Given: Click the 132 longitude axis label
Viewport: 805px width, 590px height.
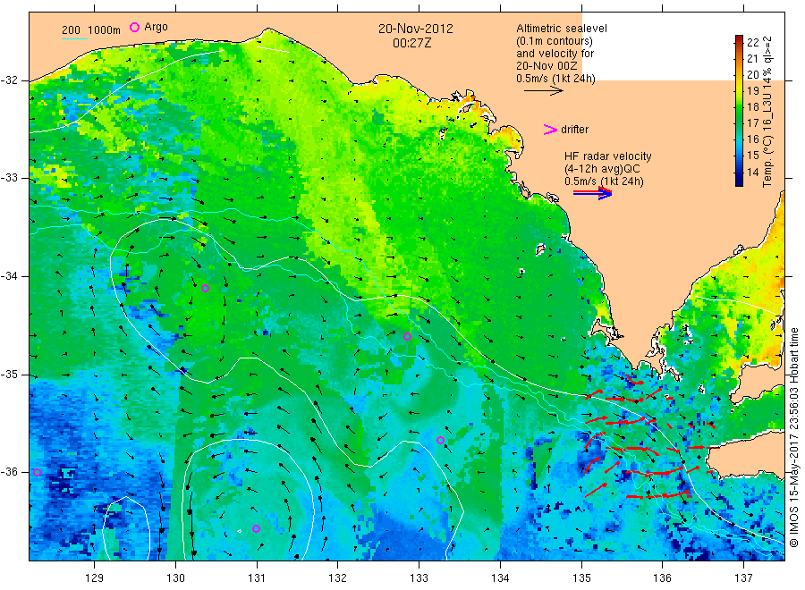Looking at the screenshot, I should 338,578.
